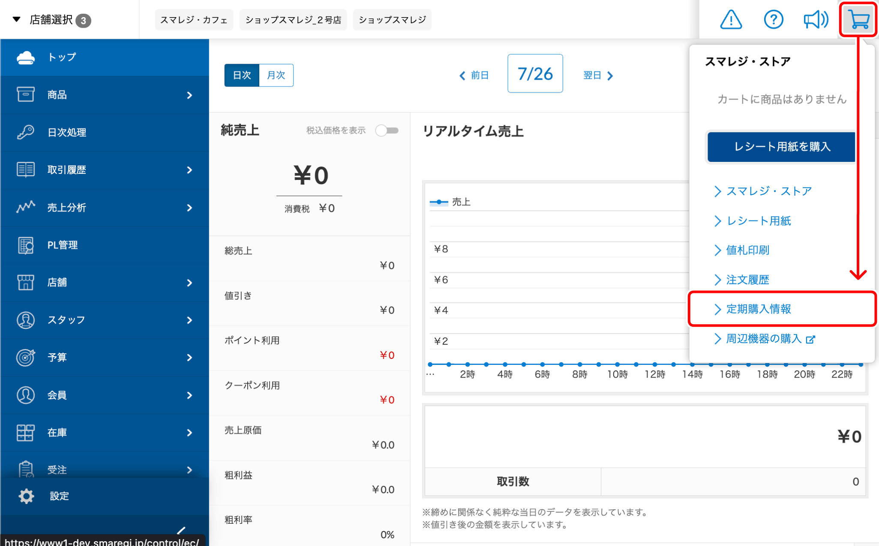Click the external link icon beside 周辺機器の購入
The width and height of the screenshot is (879, 546).
tap(810, 340)
